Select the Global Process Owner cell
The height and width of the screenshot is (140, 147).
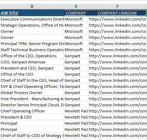[32, 93]
